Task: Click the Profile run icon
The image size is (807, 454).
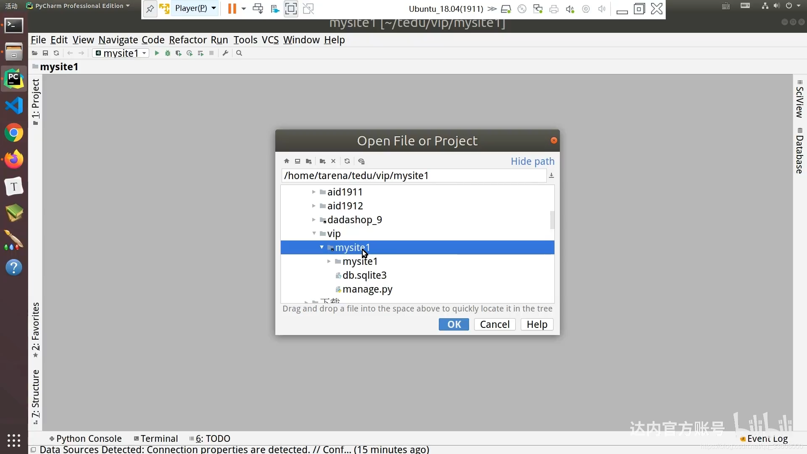Action: pos(190,53)
